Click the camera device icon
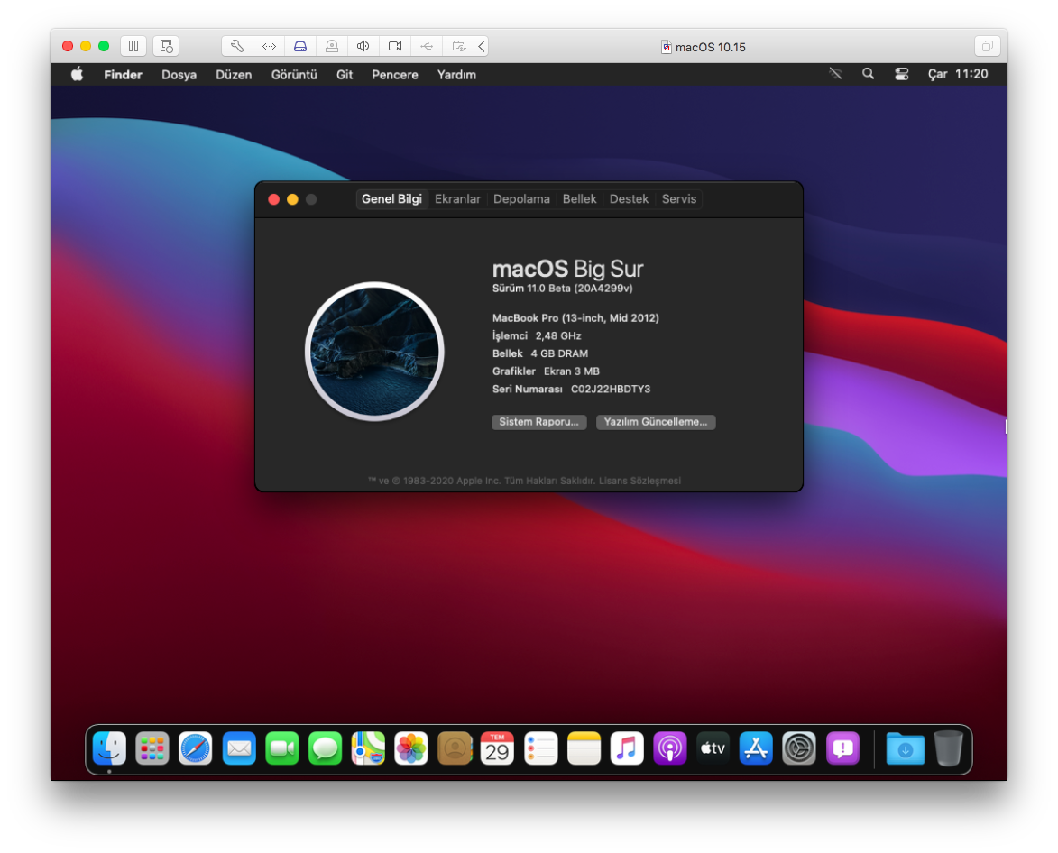The width and height of the screenshot is (1058, 853). (x=395, y=47)
